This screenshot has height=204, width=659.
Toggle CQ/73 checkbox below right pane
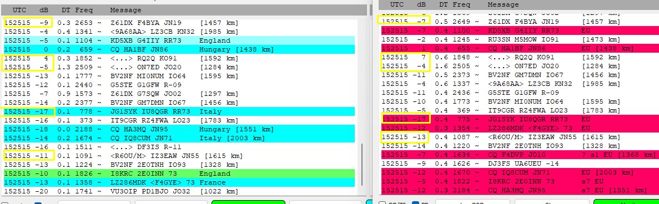pos(383,203)
